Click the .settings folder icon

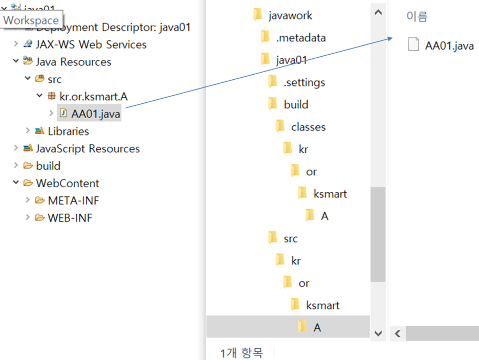[272, 81]
